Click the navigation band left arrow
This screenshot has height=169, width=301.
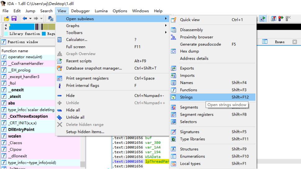[x=6, y=25]
